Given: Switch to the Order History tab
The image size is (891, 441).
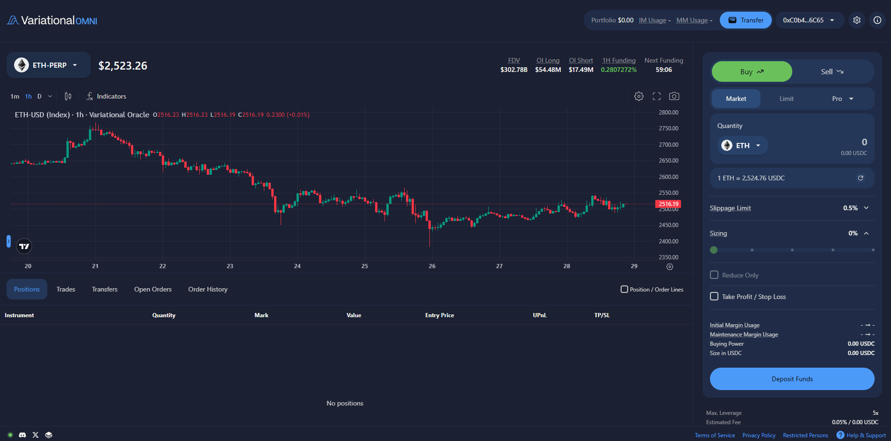Looking at the screenshot, I should [x=208, y=289].
